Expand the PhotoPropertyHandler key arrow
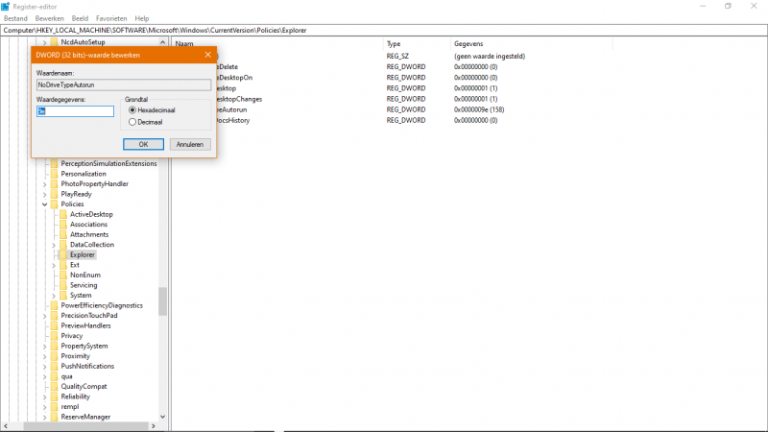 [x=44, y=184]
